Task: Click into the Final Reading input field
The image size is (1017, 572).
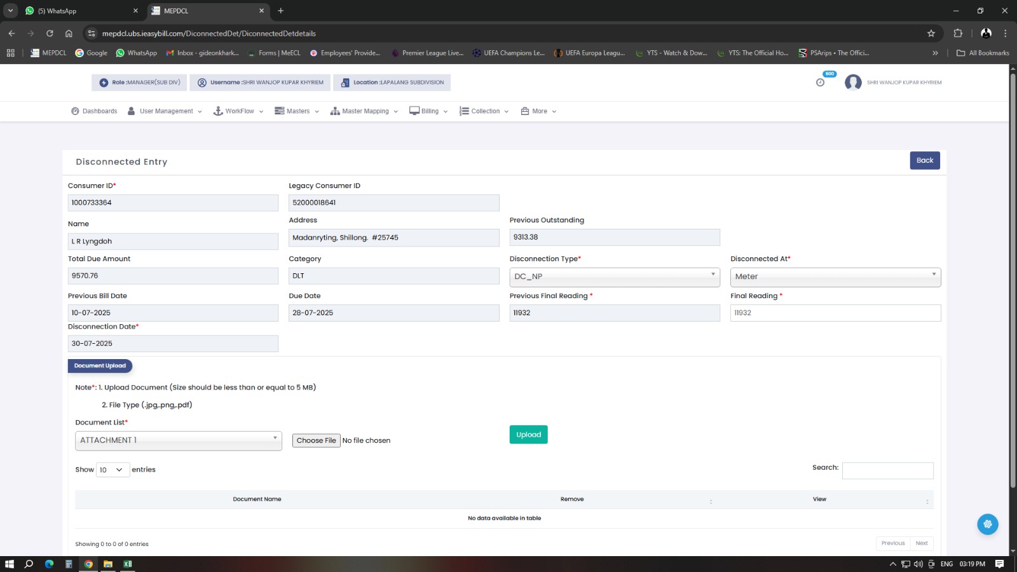Action: click(x=835, y=313)
